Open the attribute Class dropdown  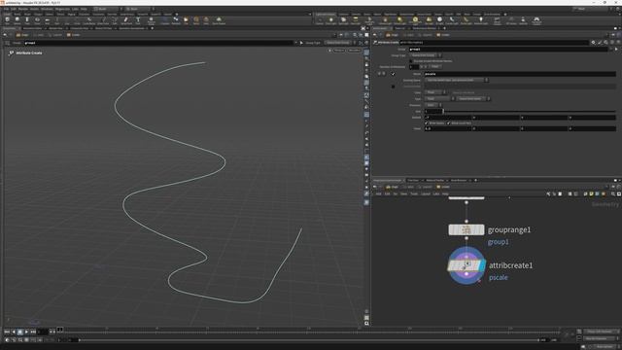pos(435,92)
